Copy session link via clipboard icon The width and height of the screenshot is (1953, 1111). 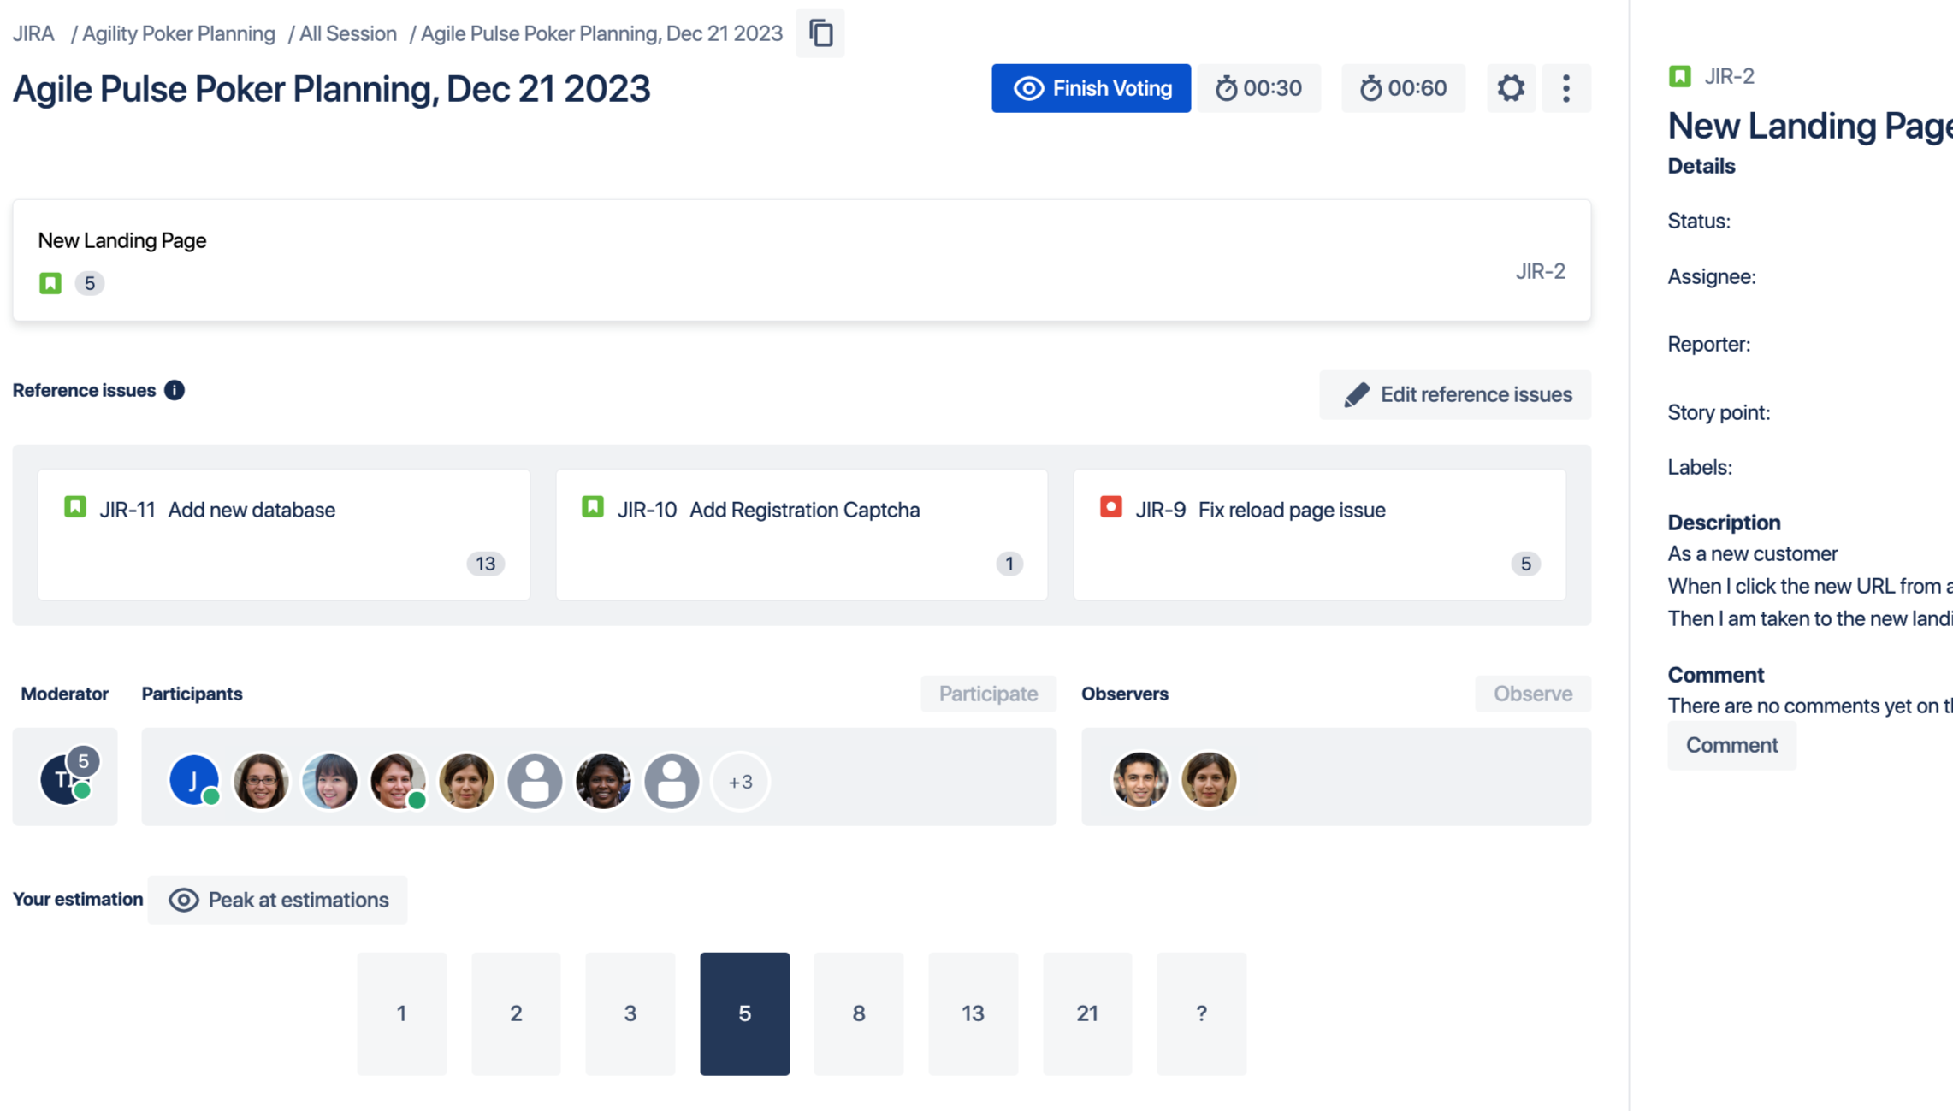[x=820, y=33]
